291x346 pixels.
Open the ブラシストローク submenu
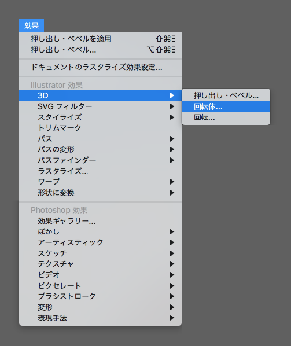(x=101, y=296)
